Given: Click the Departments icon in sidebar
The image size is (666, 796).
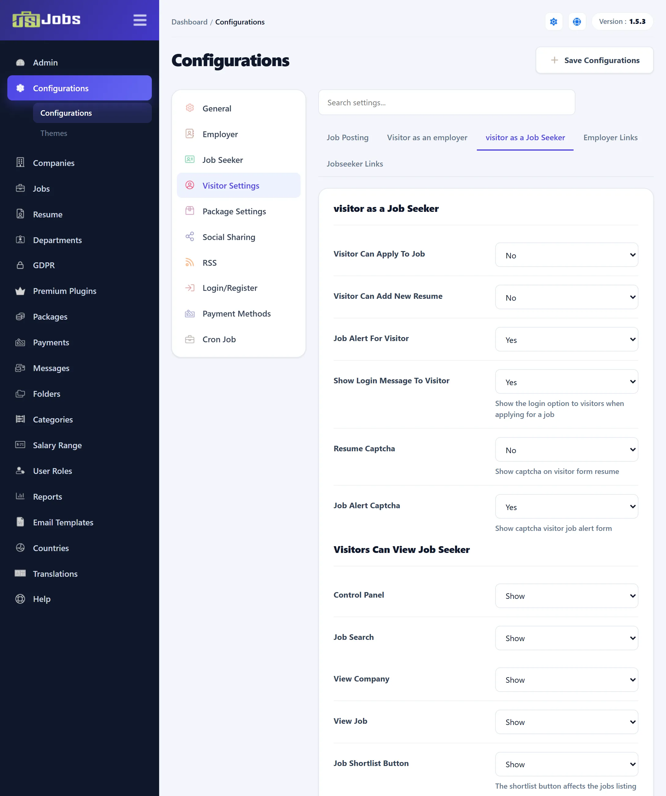Looking at the screenshot, I should 21,240.
